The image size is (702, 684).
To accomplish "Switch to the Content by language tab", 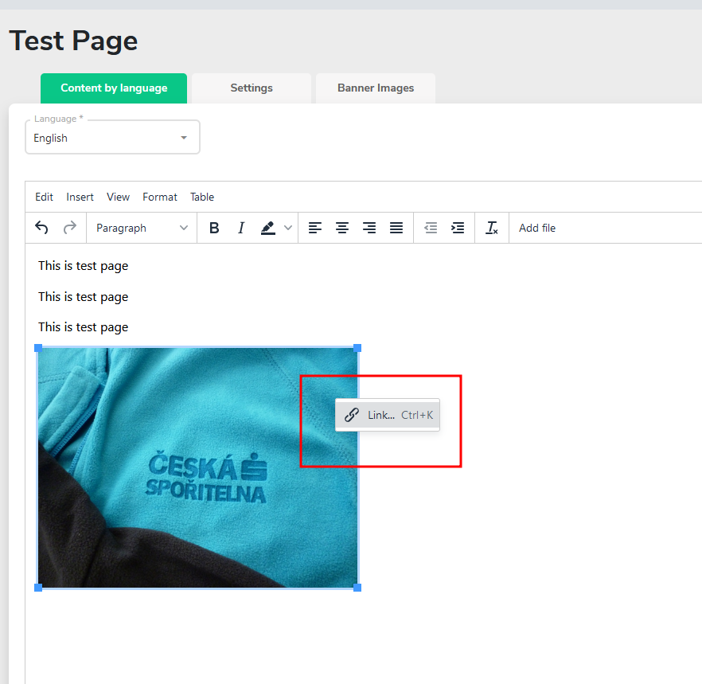I will click(x=114, y=88).
